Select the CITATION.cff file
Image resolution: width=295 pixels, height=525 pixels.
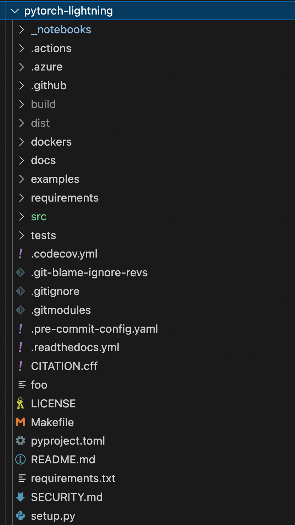[64, 366]
